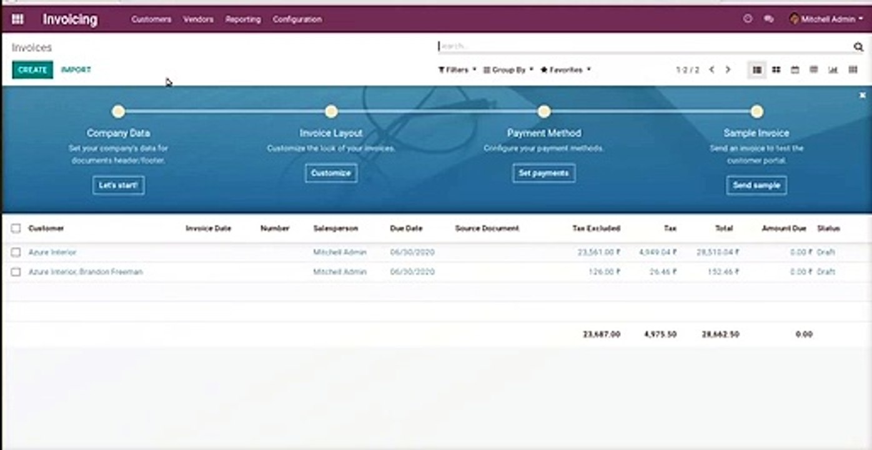
Task: Click the Sample Invoice step circle
Action: pos(756,112)
